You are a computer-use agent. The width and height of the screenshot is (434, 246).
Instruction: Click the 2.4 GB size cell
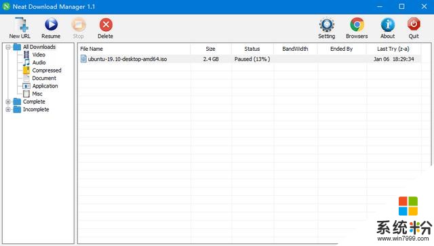pos(211,59)
